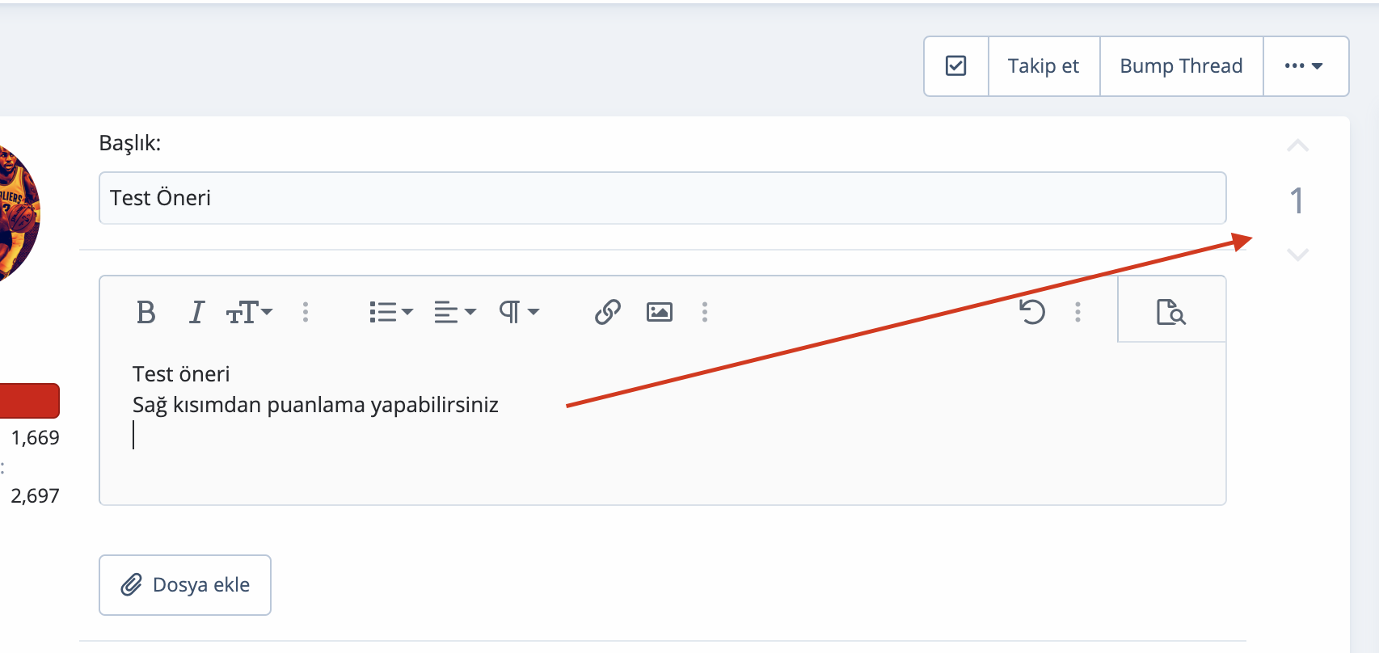1379x653 pixels.
Task: Show more text formatting options
Action: pos(306,312)
